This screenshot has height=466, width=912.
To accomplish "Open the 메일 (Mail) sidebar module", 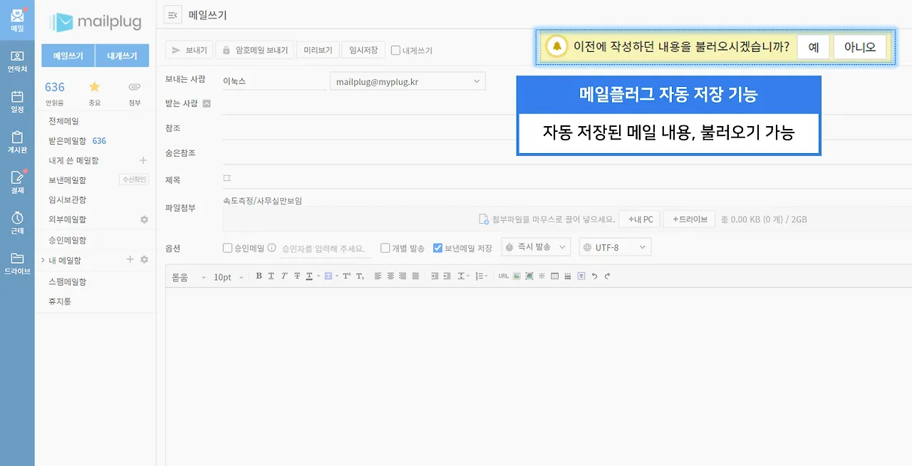I will click(17, 21).
